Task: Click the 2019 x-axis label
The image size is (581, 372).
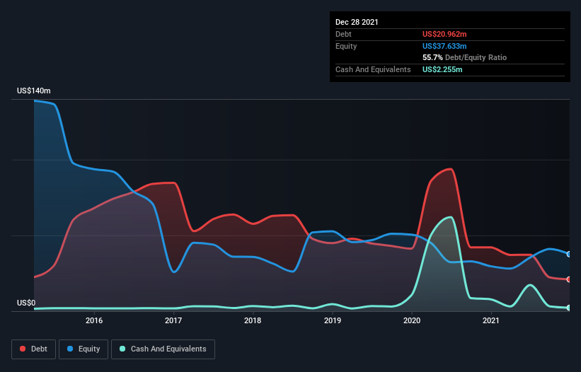Action: pos(333,320)
